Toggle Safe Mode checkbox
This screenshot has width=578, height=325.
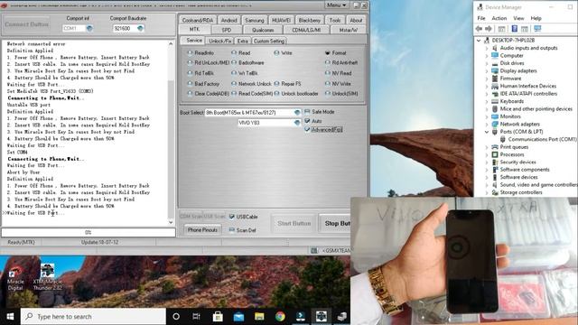point(307,112)
